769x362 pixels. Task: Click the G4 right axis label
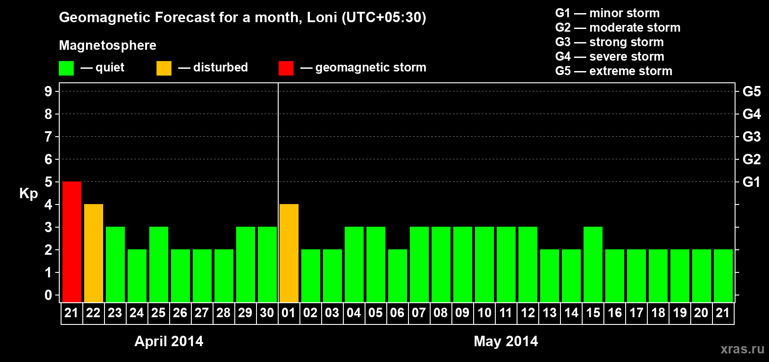coord(752,114)
